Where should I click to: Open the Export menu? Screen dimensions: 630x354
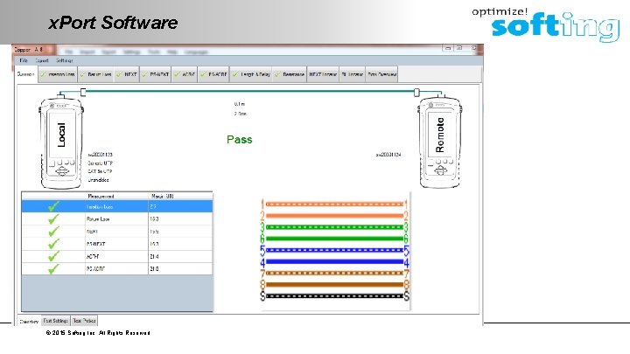coord(42,60)
